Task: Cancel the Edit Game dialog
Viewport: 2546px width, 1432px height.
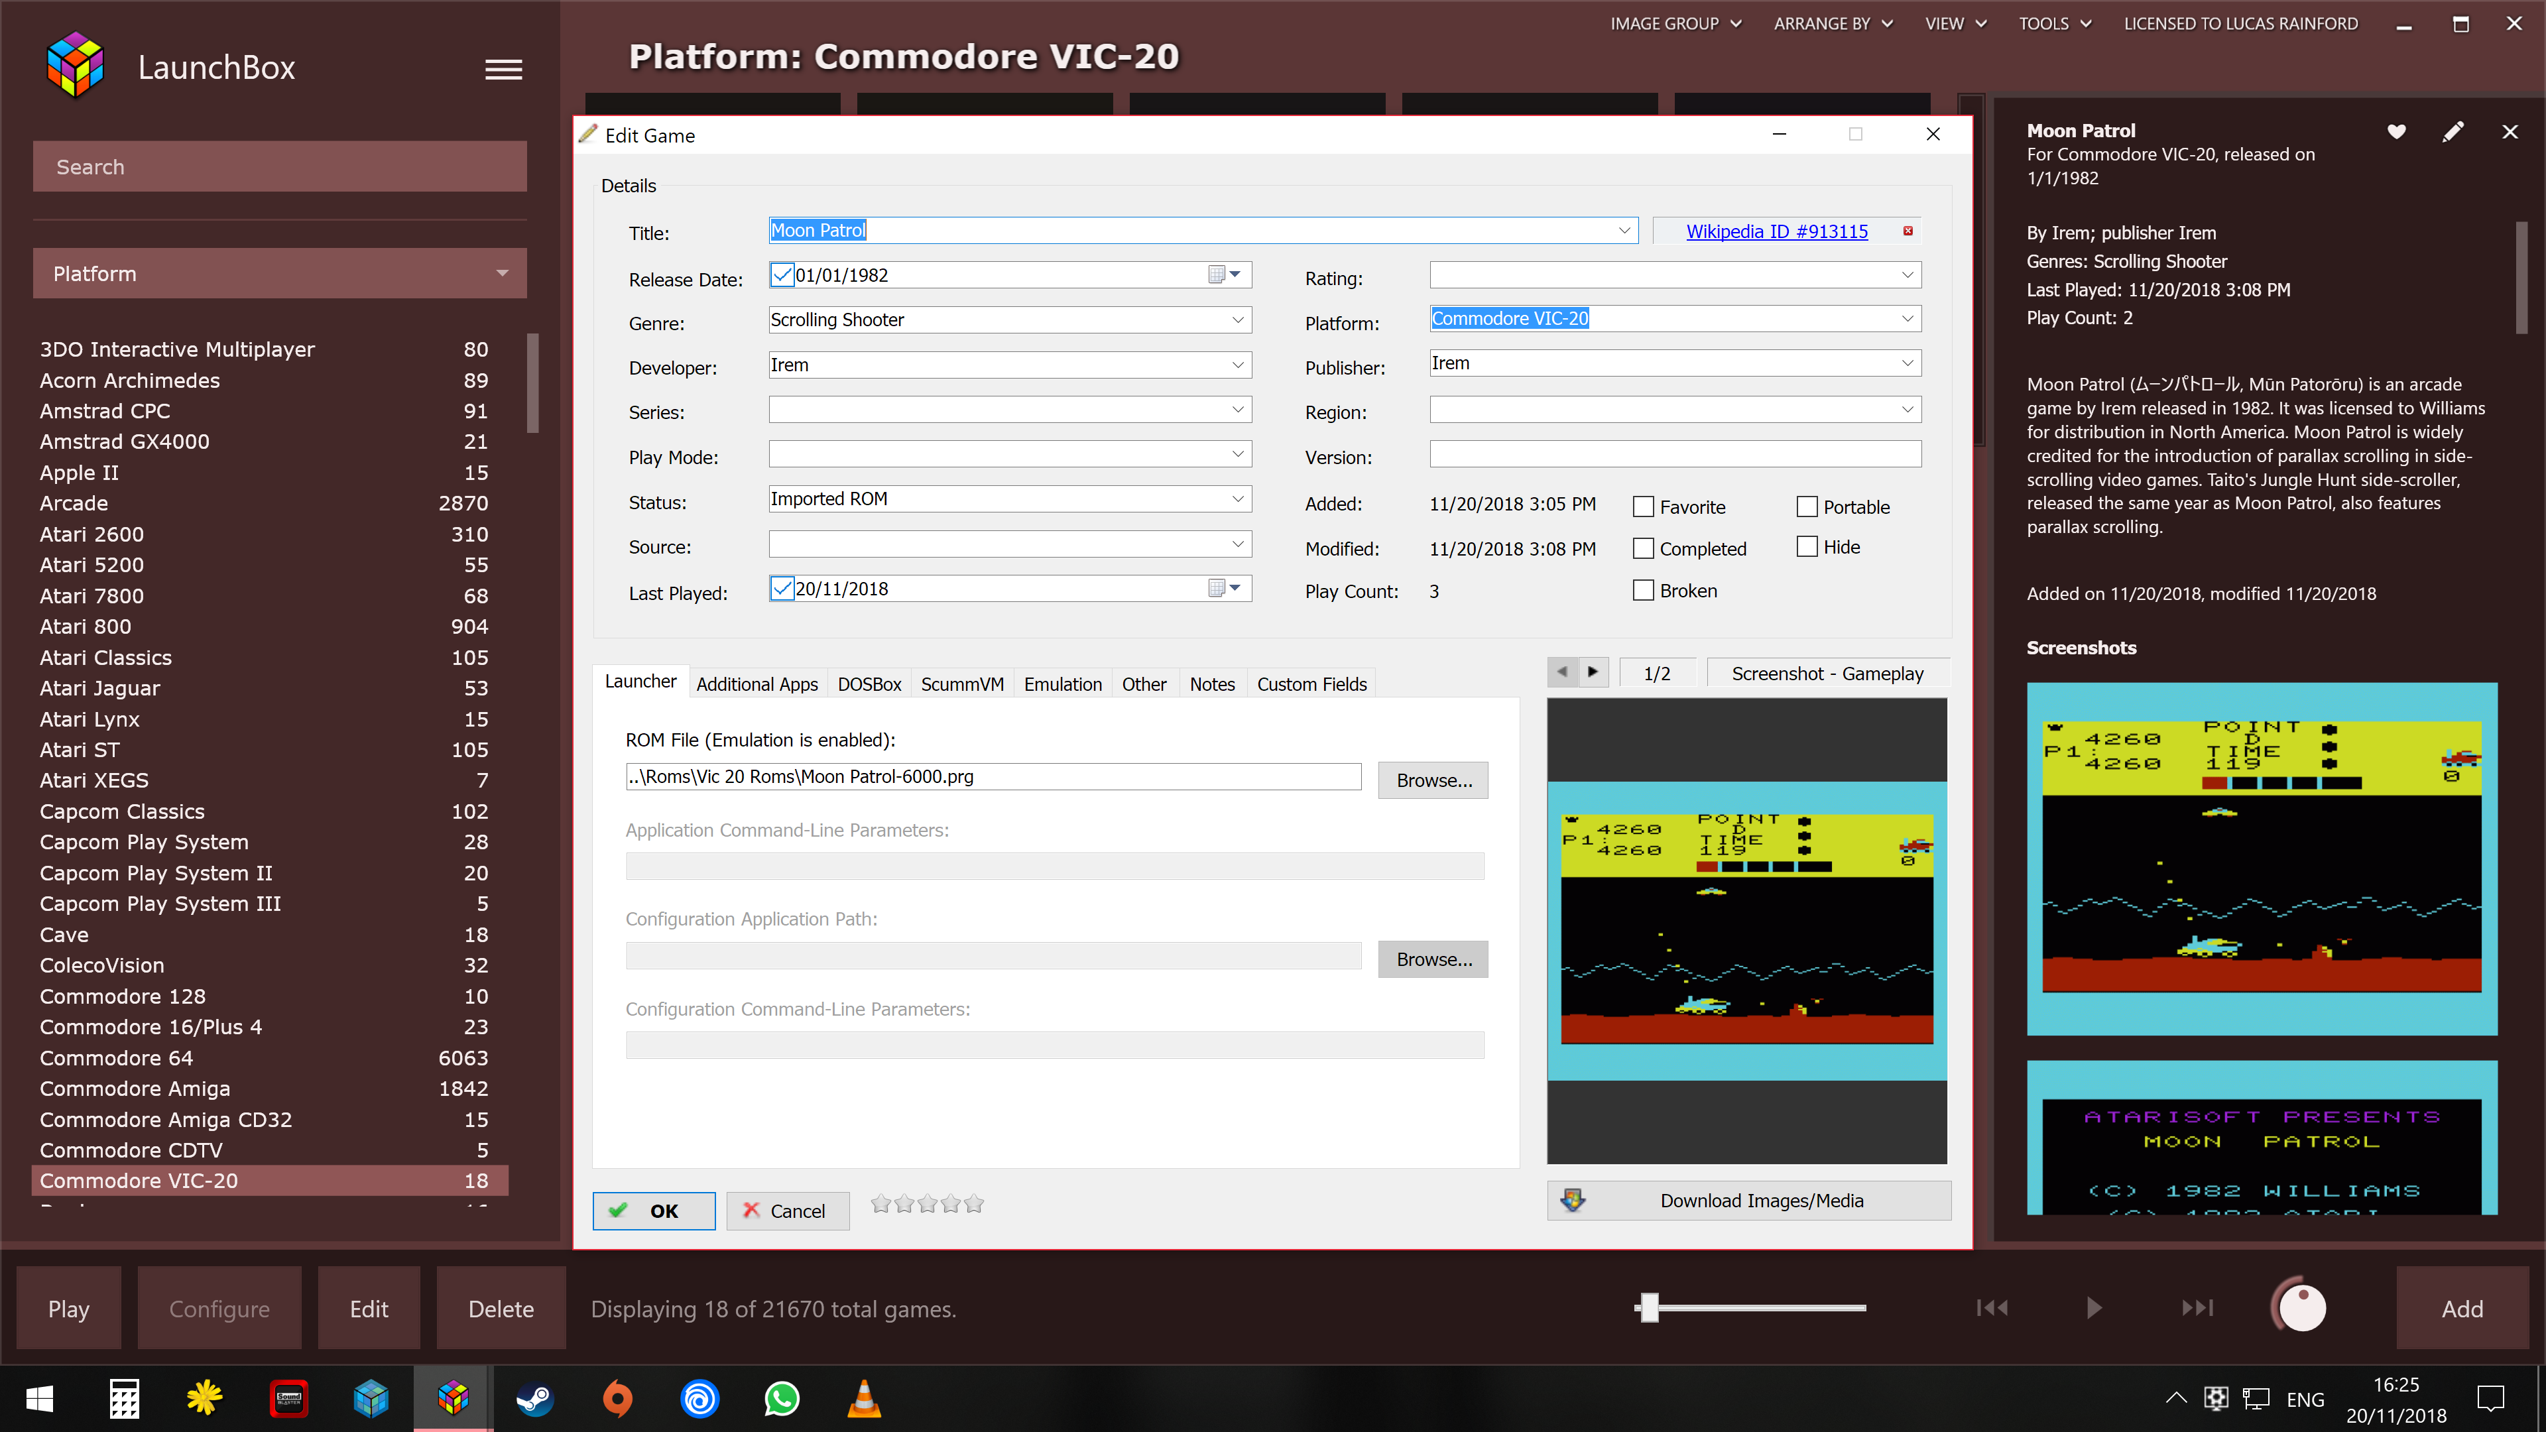Action: tap(787, 1211)
